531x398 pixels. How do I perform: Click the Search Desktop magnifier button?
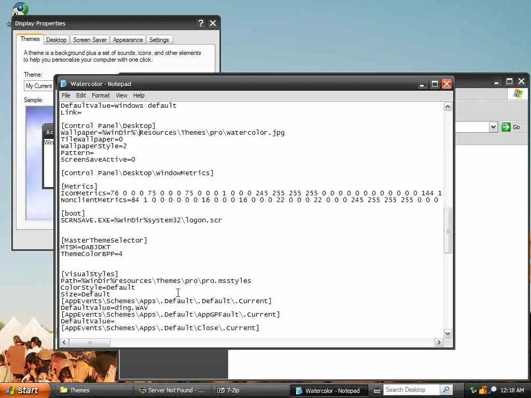tap(446, 390)
